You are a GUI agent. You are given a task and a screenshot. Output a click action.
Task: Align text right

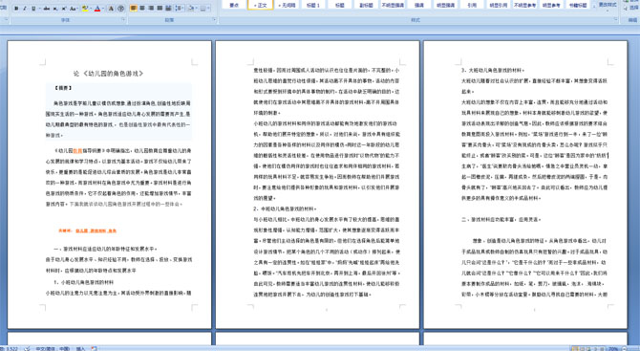tap(151, 8)
